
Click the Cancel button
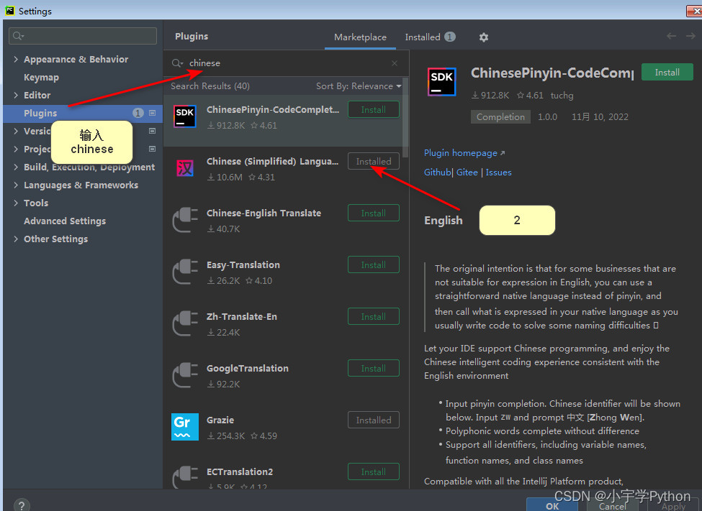click(613, 505)
